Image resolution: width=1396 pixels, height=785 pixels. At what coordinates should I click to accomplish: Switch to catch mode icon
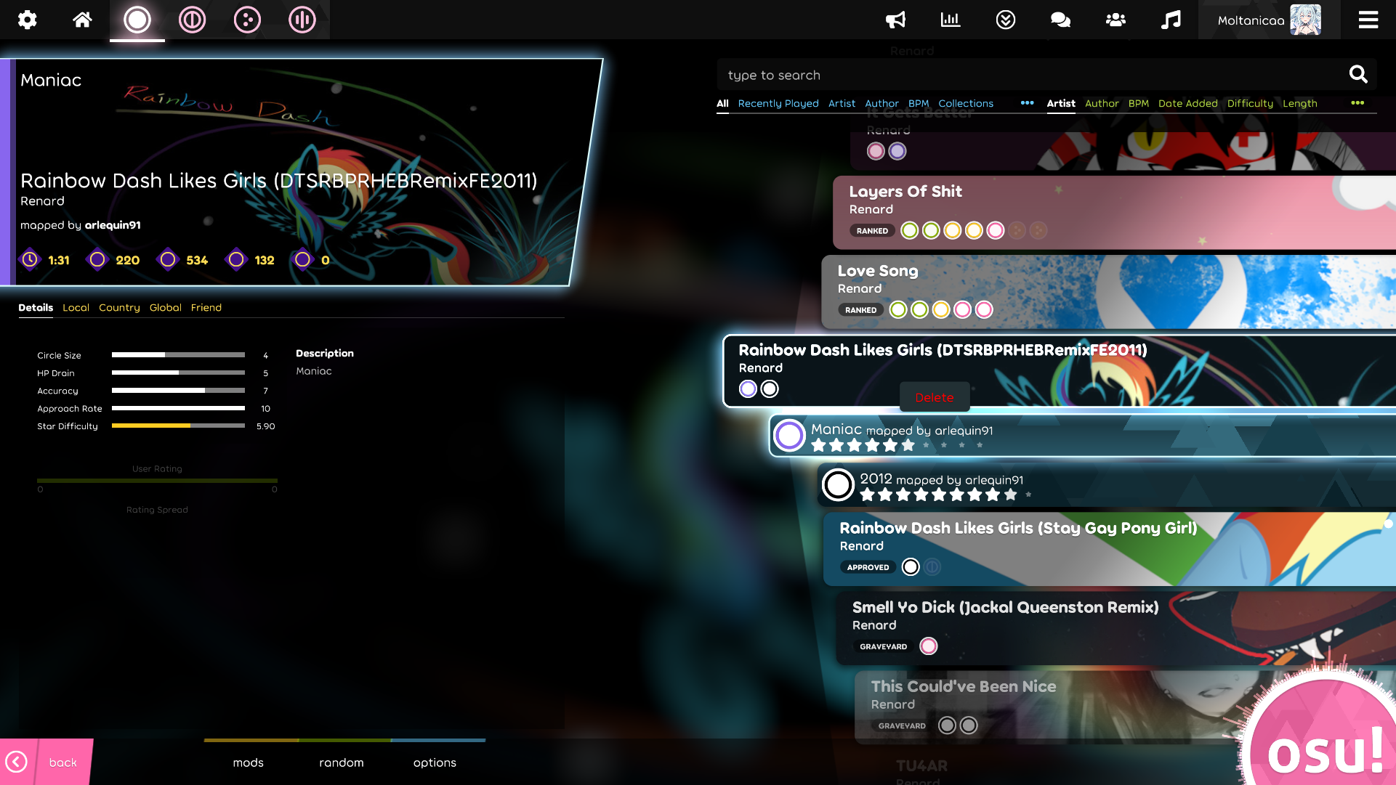point(247,20)
